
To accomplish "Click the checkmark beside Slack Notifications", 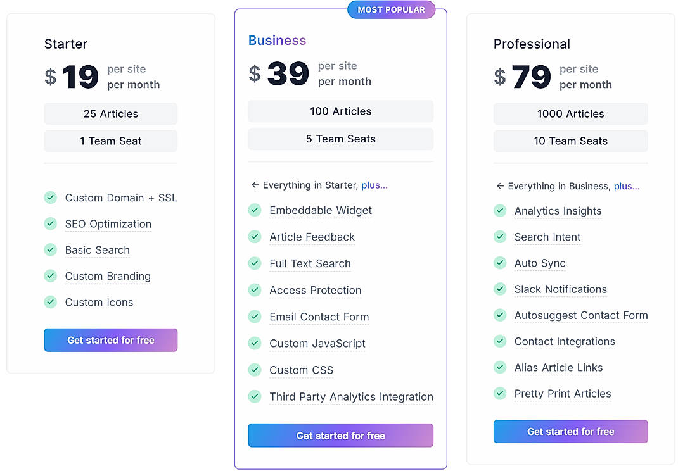I will [500, 289].
